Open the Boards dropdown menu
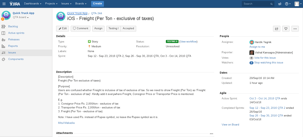 click(x=81, y=4)
